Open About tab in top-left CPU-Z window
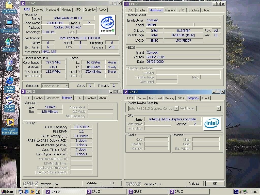260x195 pixels. coord(102,10)
